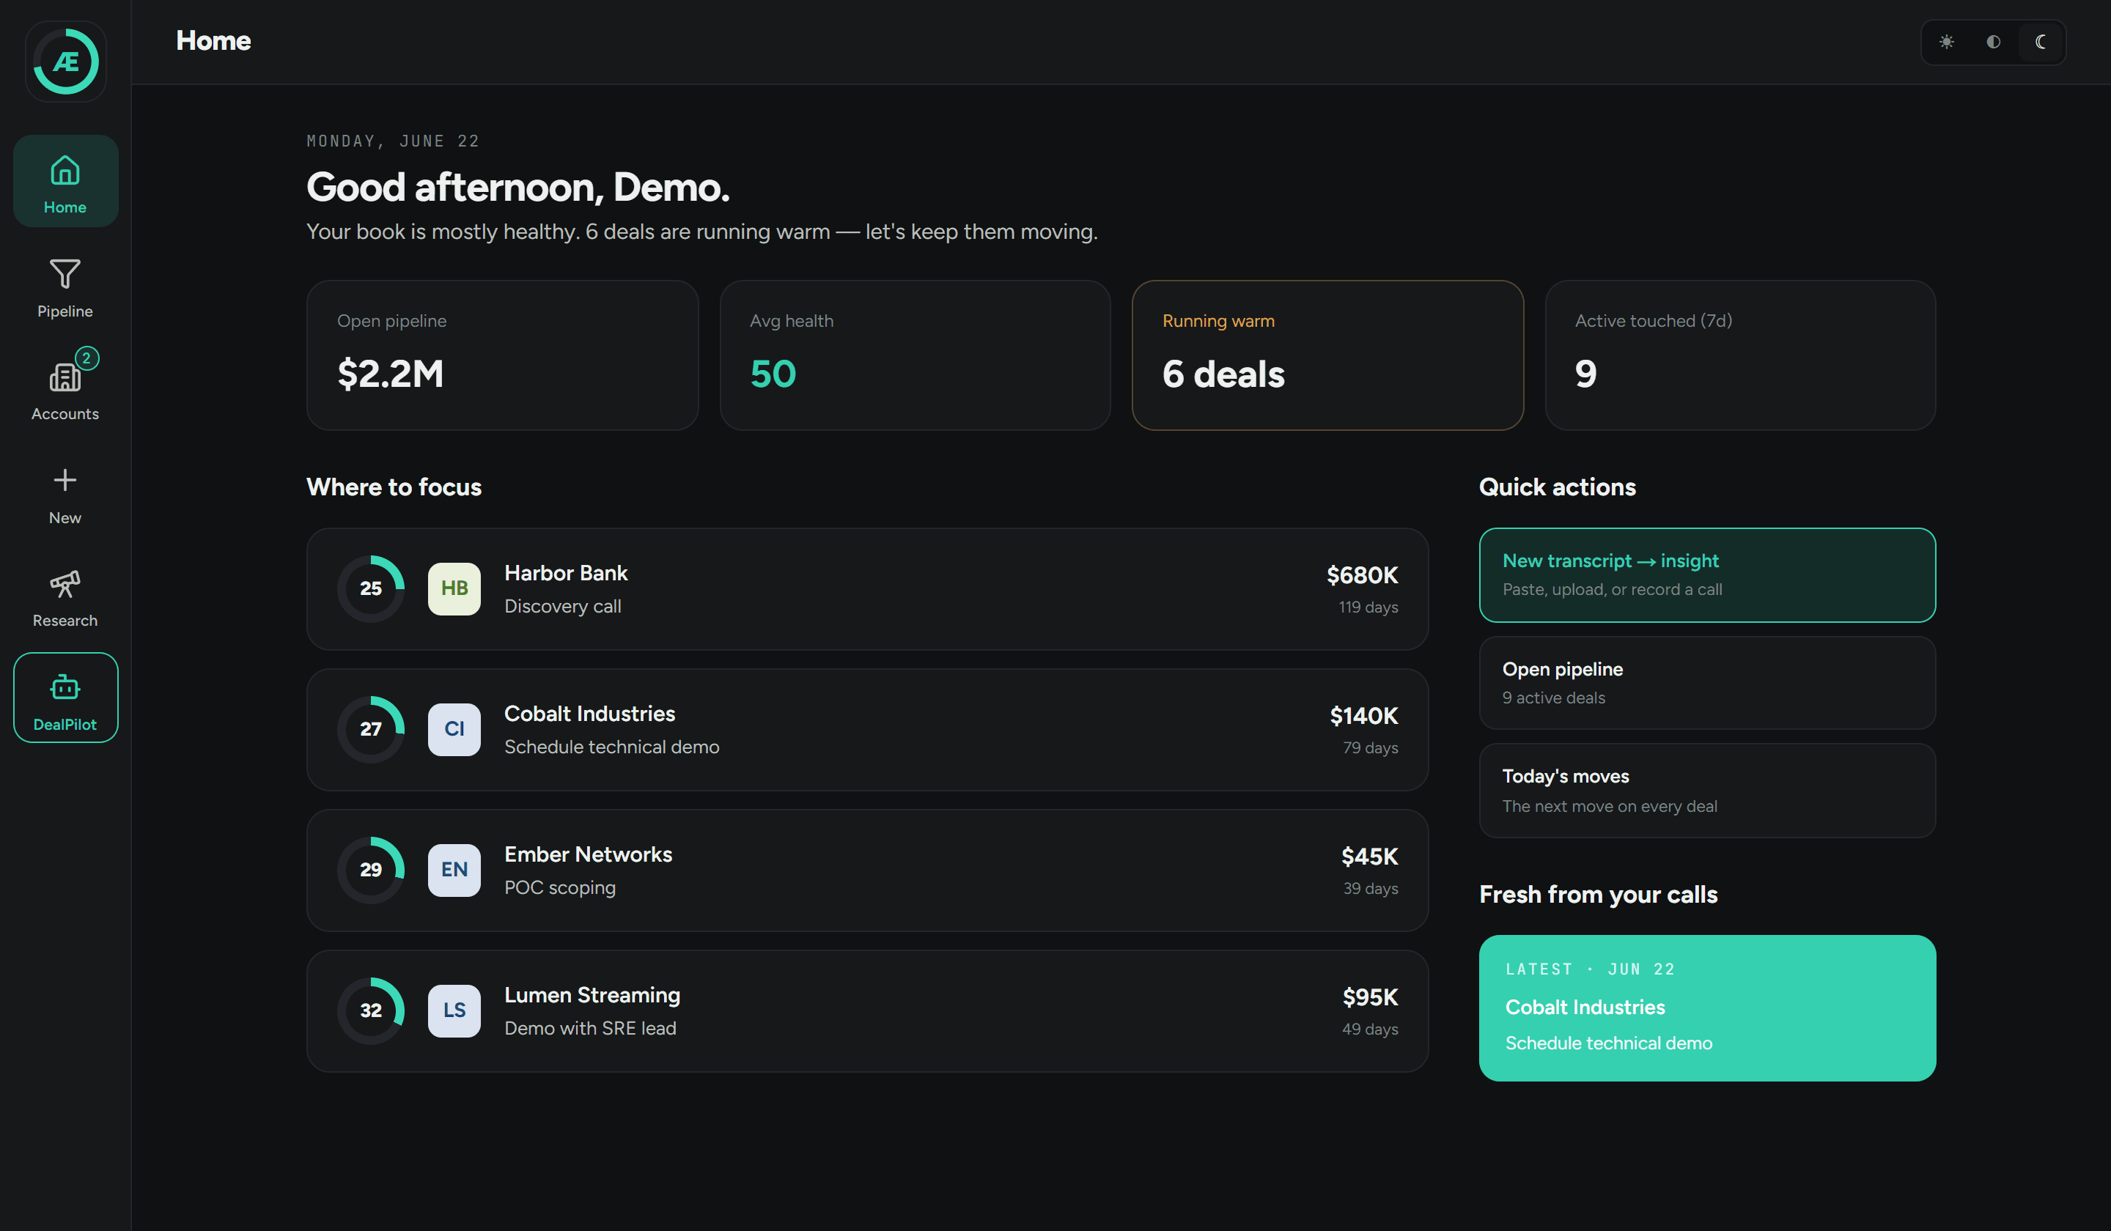This screenshot has height=1231, width=2111.
Task: Open the Harbor Bank deal name
Action: click(565, 573)
